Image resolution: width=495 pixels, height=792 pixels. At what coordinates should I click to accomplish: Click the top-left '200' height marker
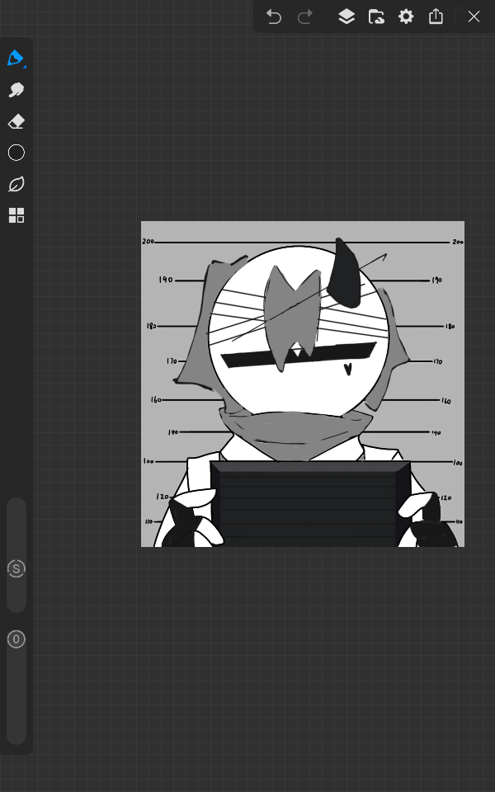pos(148,242)
